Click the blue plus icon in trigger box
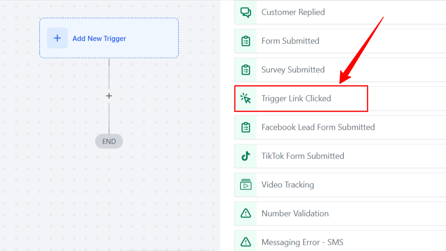The width and height of the screenshot is (446, 251). coord(57,38)
